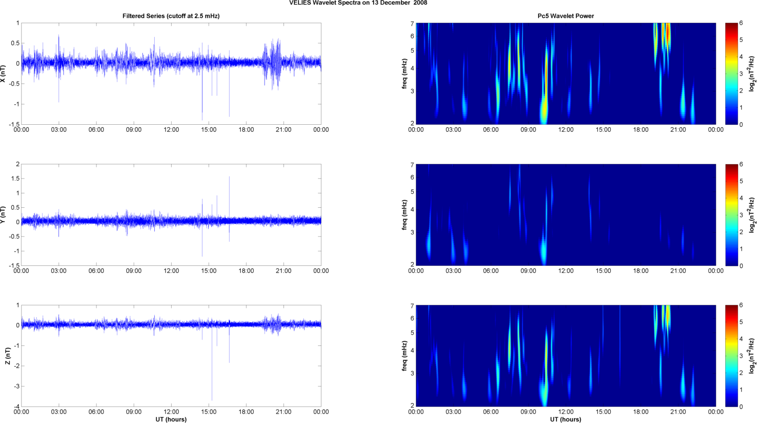Viewport: 757px width, 423px height.
Task: Click the colorbar beside the bottom wavelet plot
Action: (731, 356)
